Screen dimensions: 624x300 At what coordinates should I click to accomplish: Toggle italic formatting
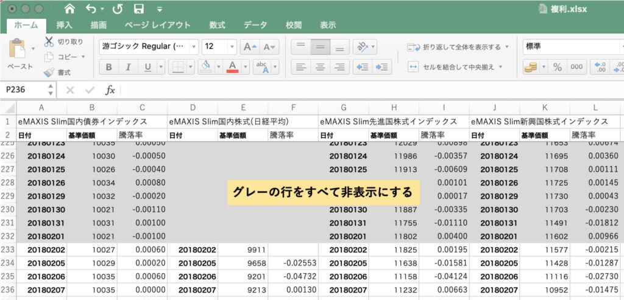(x=128, y=67)
